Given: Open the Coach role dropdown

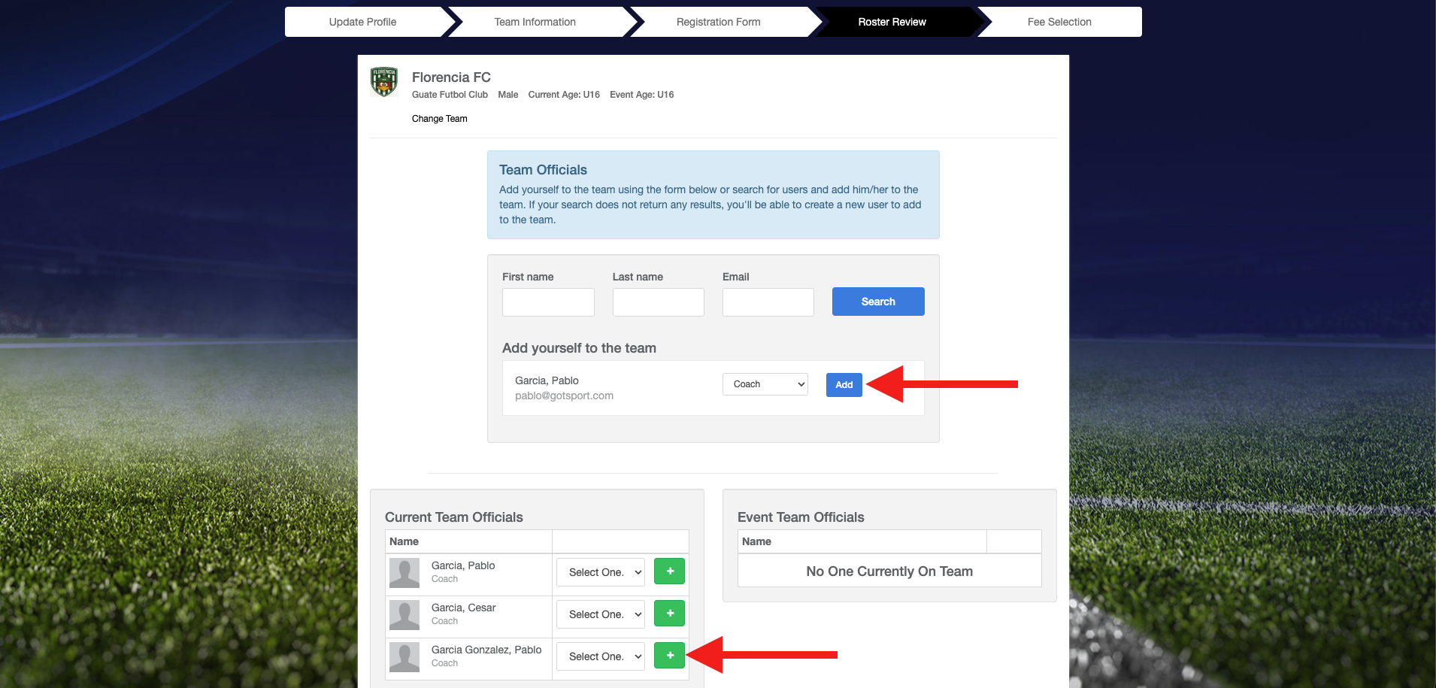Looking at the screenshot, I should (x=765, y=384).
